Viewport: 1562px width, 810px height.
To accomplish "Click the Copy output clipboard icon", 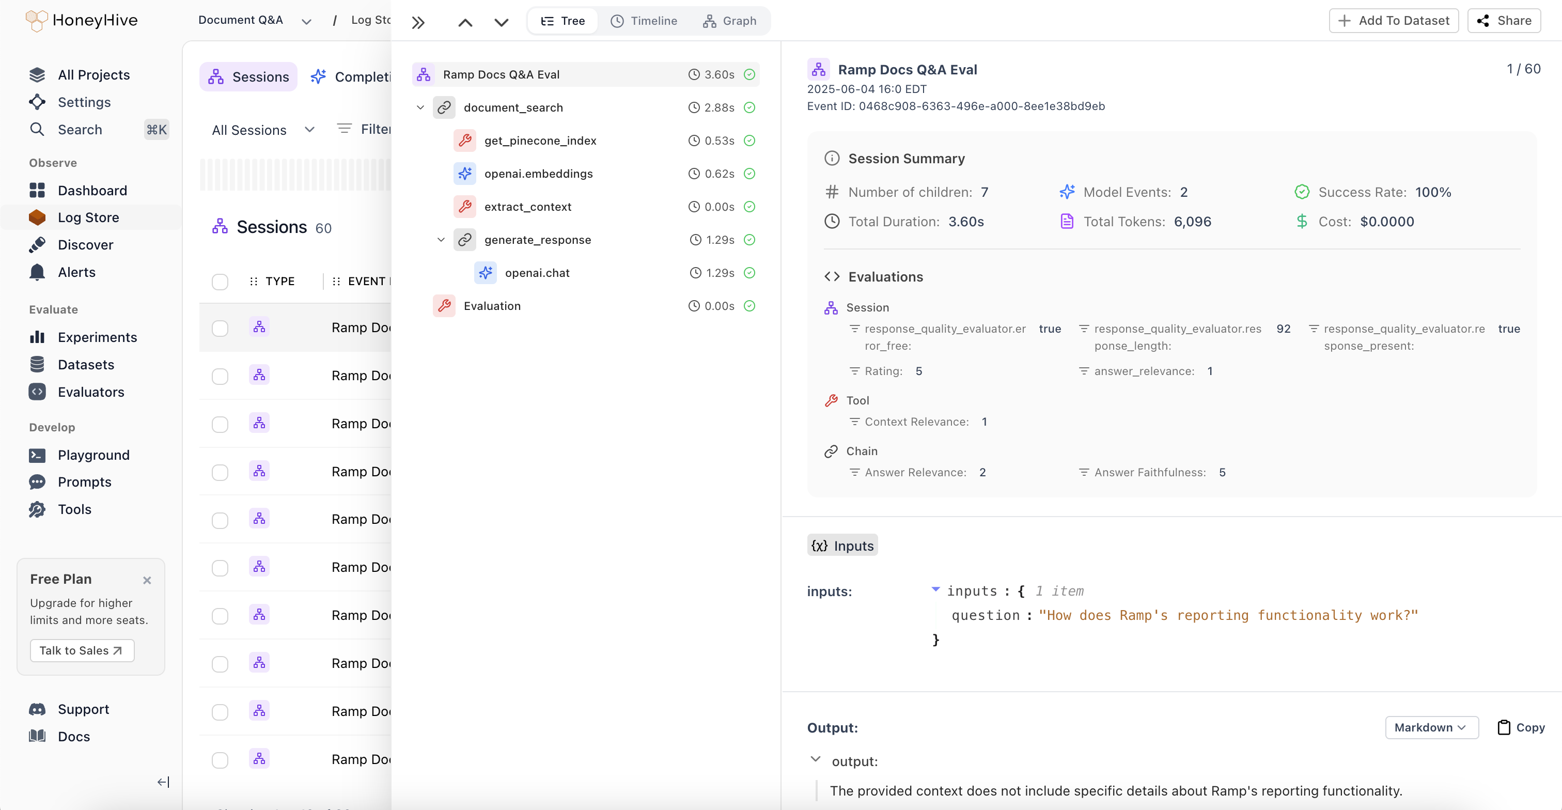I will pyautogui.click(x=1504, y=727).
